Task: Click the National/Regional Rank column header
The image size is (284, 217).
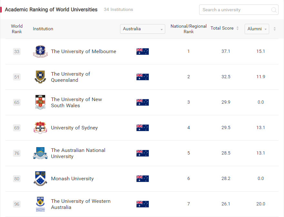Action: point(188,29)
